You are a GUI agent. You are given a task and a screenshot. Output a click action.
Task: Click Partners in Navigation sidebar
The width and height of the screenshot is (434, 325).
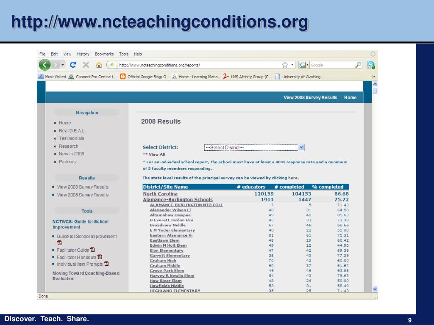(67, 162)
